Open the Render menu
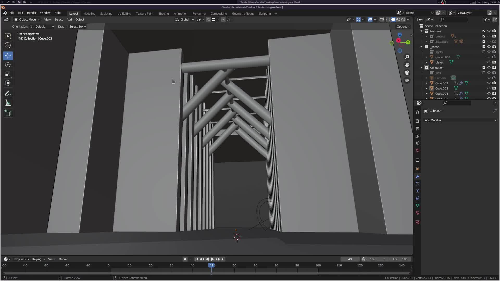Image resolution: width=500 pixels, height=281 pixels. pos(32,13)
